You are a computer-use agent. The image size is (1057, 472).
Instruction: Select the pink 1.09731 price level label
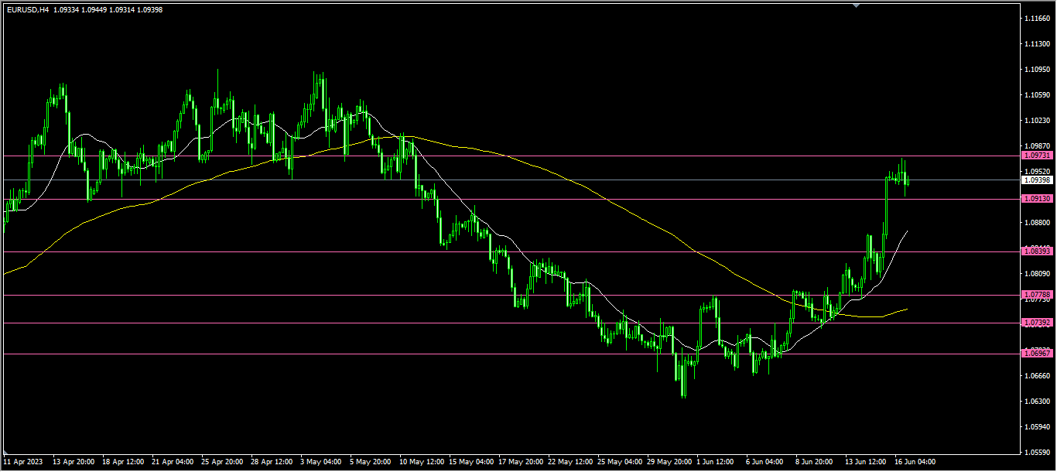1036,156
